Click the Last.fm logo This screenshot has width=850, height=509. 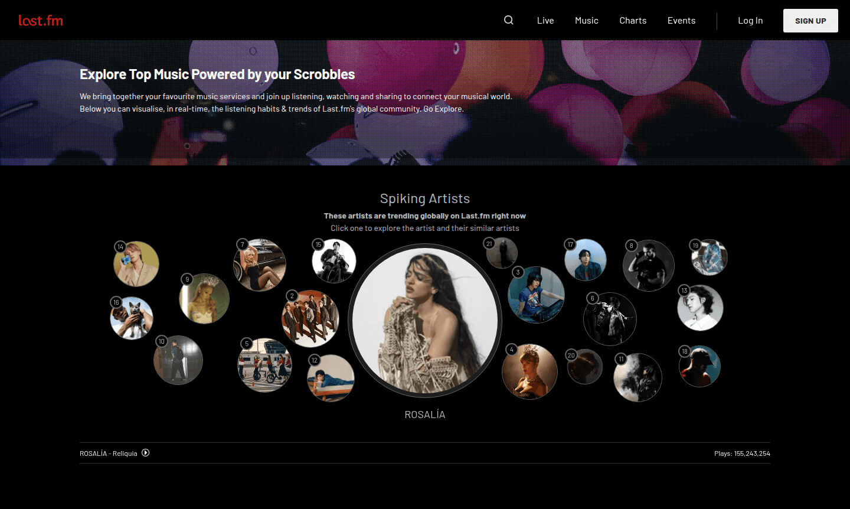(x=40, y=20)
